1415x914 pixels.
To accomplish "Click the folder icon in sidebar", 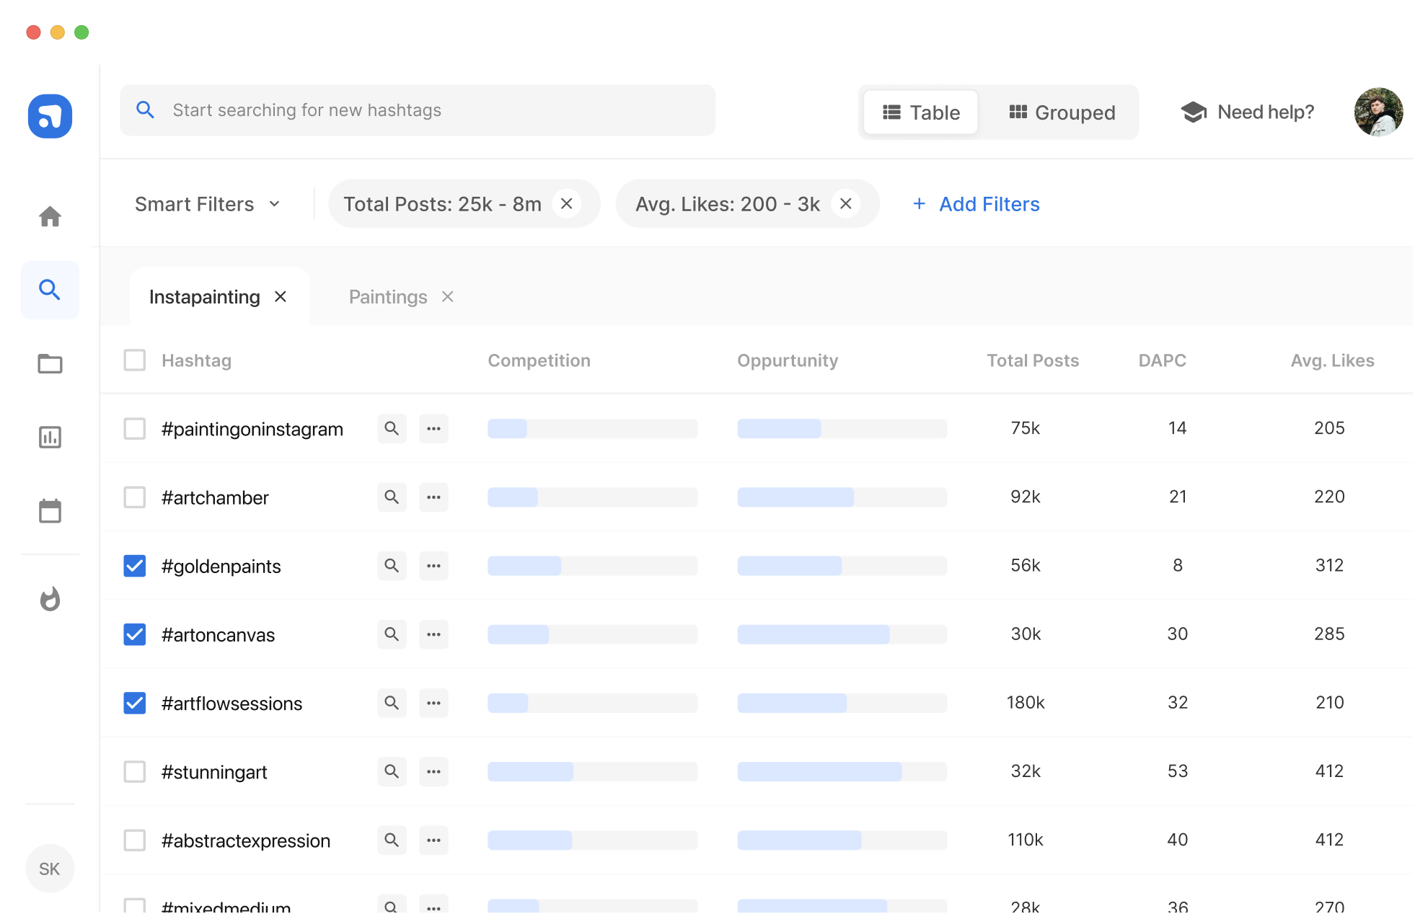I will [50, 363].
